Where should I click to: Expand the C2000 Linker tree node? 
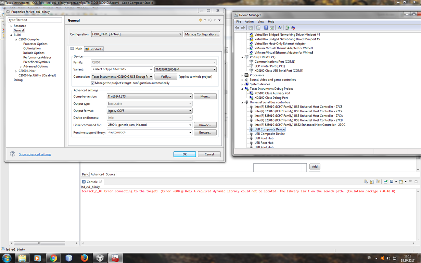pos(16,71)
